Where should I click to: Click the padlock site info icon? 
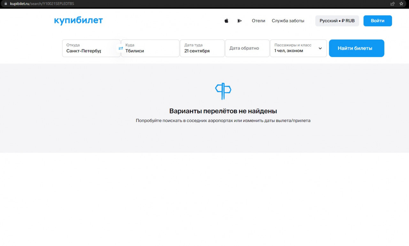click(5, 4)
